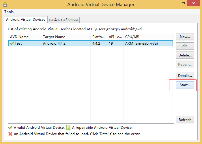Click the API level 19 cell
The image size is (202, 144).
[111, 43]
